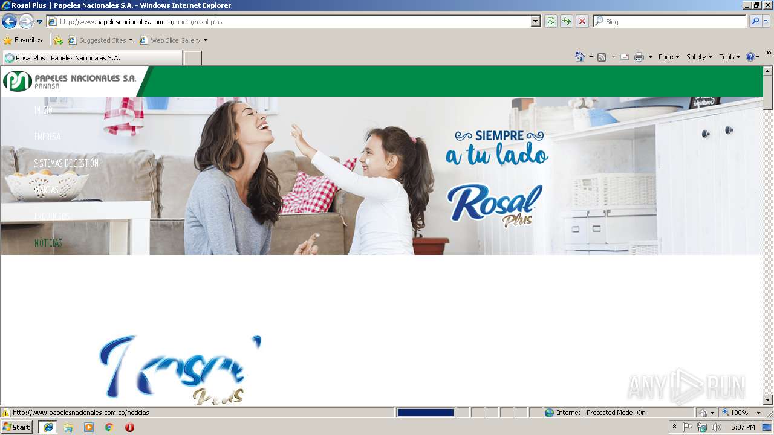
Task: Click the large Rosal Plus image below banner
Action: point(180,370)
